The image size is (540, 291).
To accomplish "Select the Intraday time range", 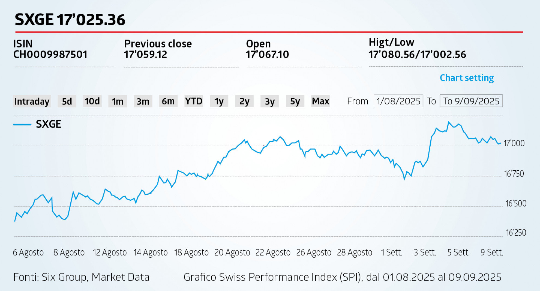I will (32, 101).
